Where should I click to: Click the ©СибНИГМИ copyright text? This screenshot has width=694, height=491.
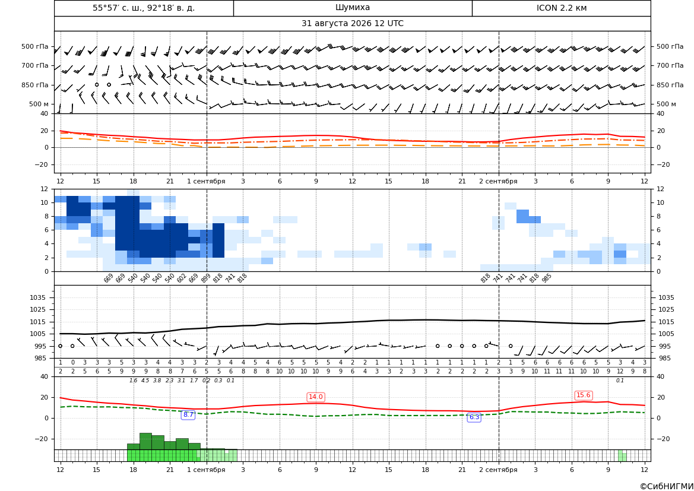pos(667,486)
